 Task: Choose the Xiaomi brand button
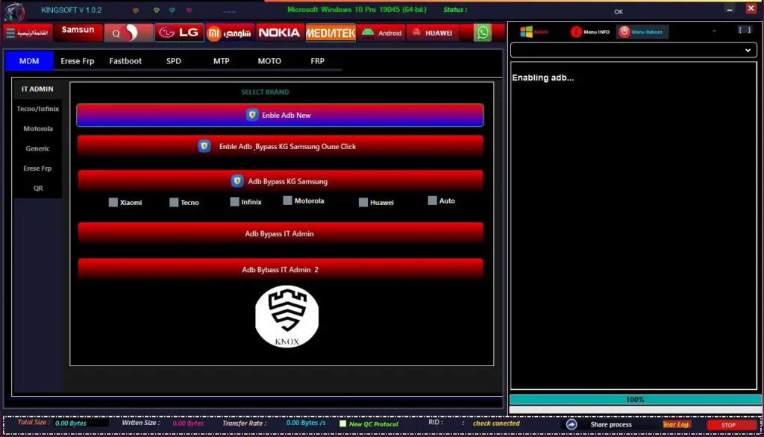230,33
